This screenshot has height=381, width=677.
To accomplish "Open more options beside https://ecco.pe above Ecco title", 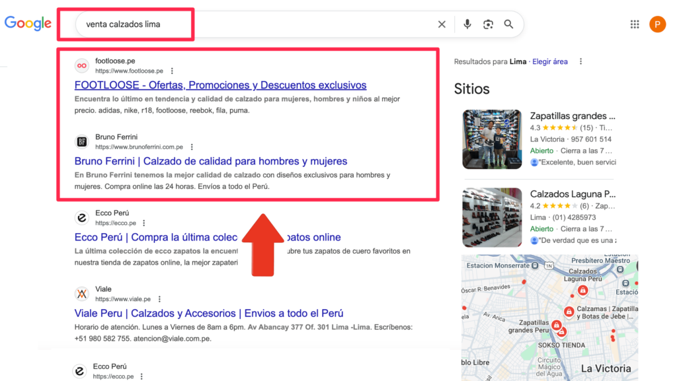I will point(143,223).
